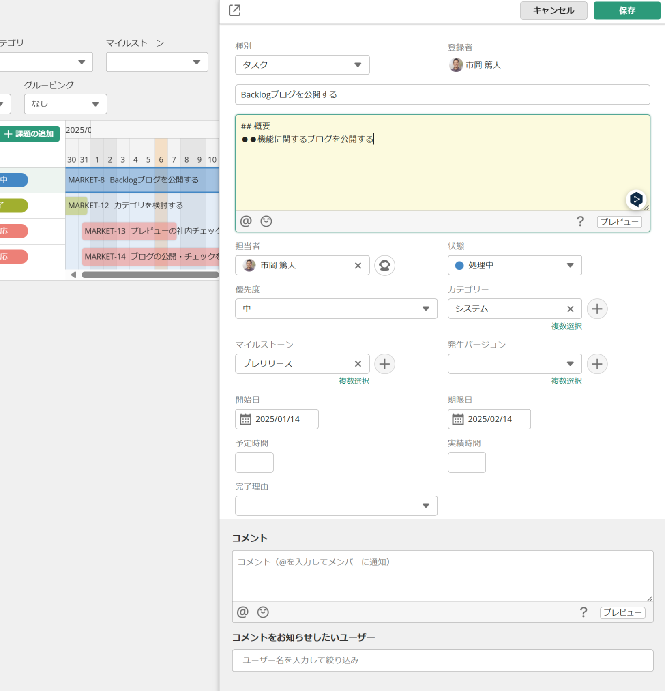Viewport: 665px width, 691px height.
Task: Preview the comment with プレビュー
Action: pyautogui.click(x=622, y=612)
